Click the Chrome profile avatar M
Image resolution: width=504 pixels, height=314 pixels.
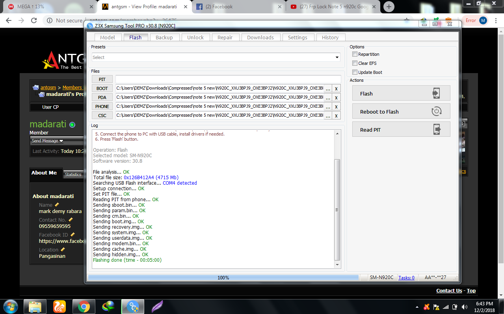coord(483,20)
